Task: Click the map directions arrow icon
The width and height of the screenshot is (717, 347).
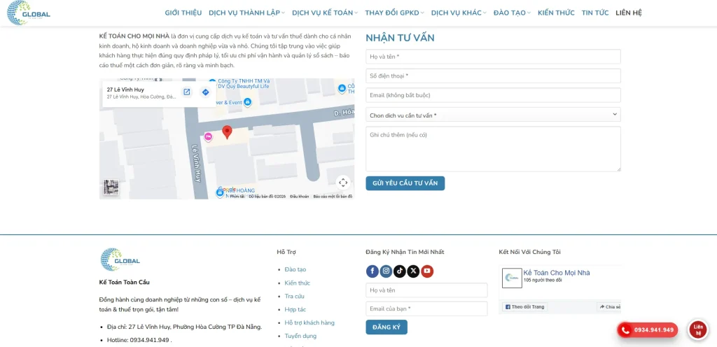Action: tap(205, 92)
